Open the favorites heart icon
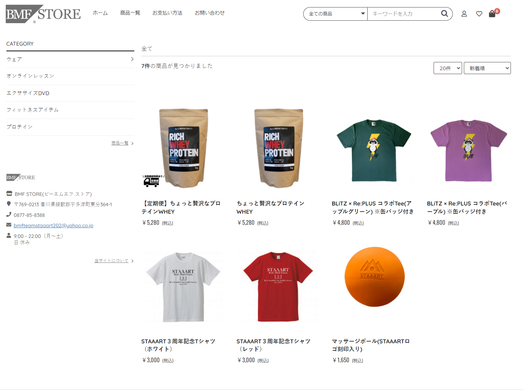Image resolution: width=523 pixels, height=390 pixels. tap(479, 14)
